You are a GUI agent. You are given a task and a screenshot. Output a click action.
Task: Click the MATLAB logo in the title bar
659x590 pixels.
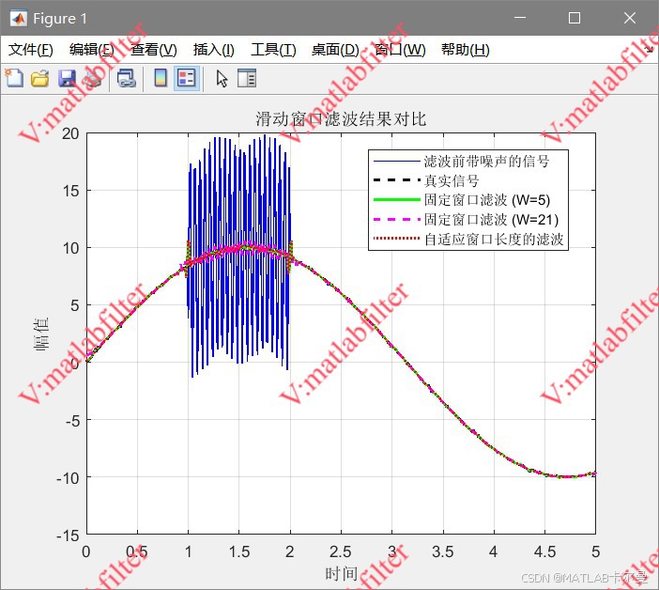[18, 18]
